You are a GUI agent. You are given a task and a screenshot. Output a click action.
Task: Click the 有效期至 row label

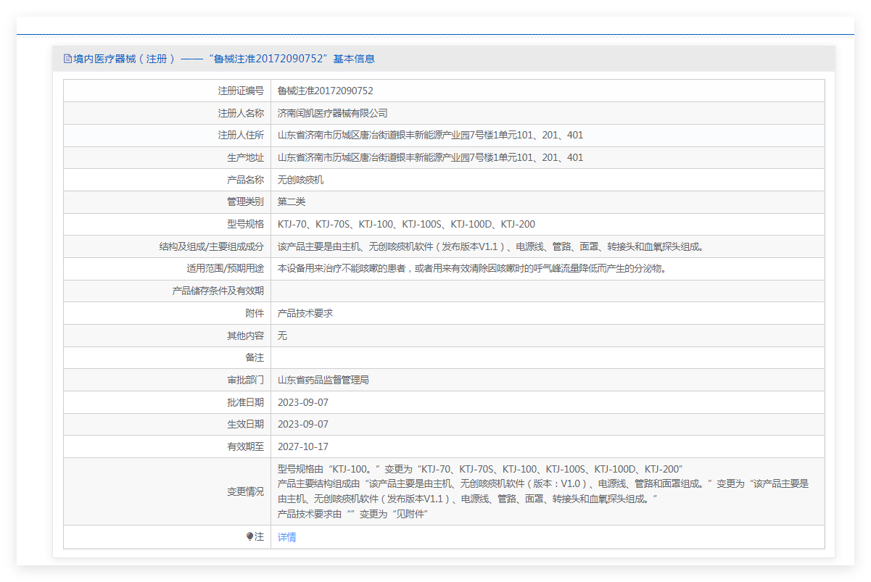click(245, 446)
